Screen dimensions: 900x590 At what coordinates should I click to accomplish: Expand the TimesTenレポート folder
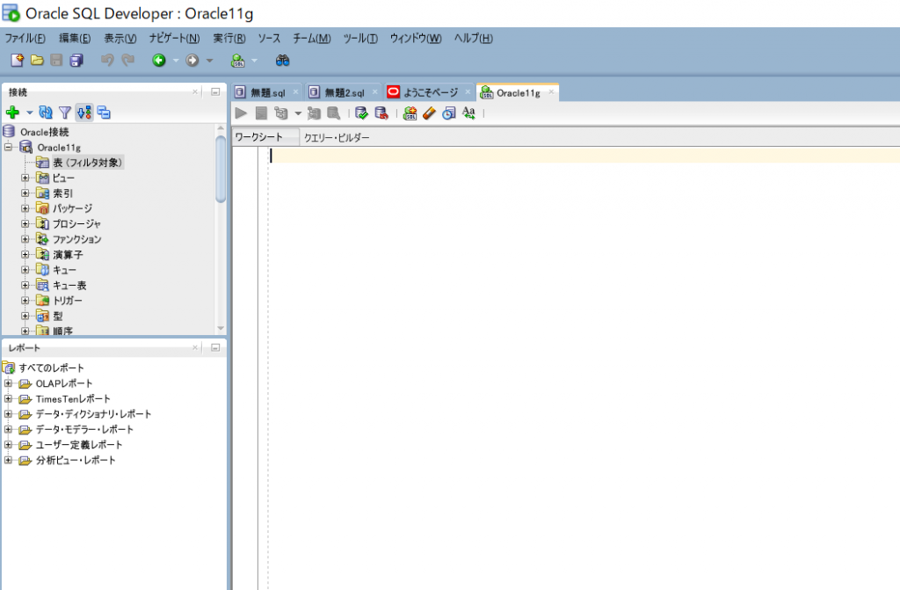click(8, 398)
